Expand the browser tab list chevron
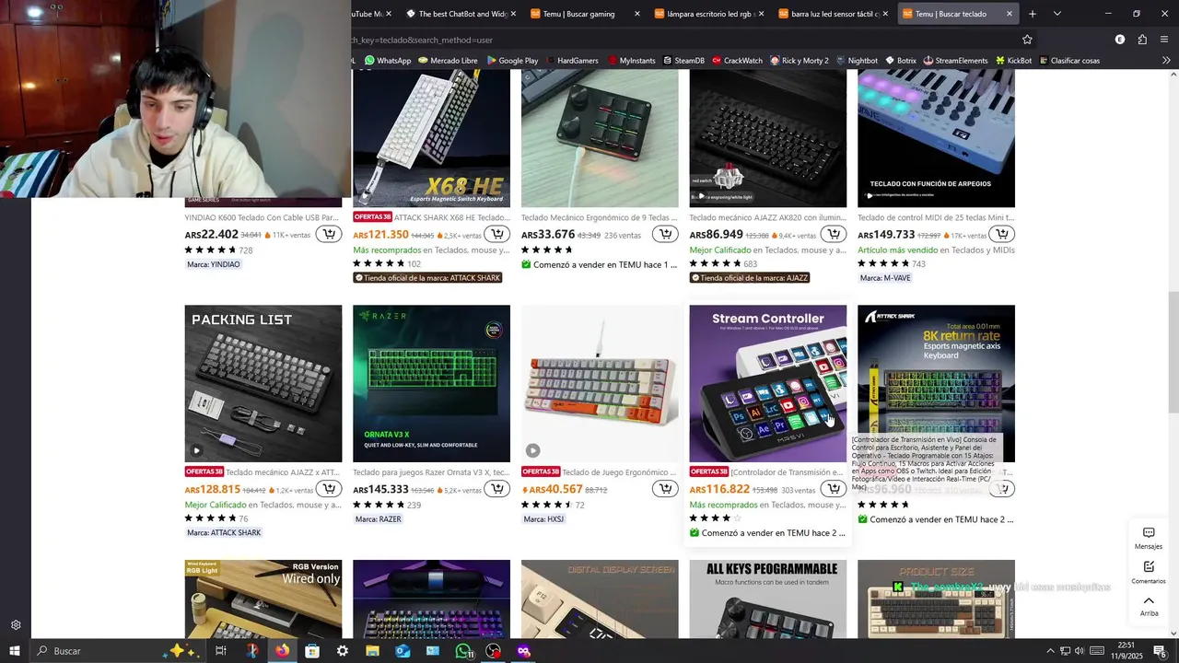 tap(1056, 14)
